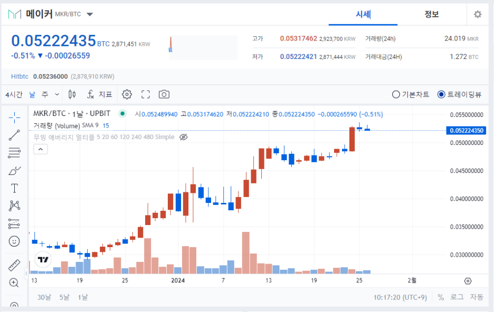Select the brush drawing tool

pyautogui.click(x=14, y=171)
